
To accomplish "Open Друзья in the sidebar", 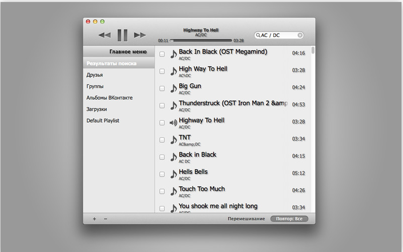I will tap(119, 75).
